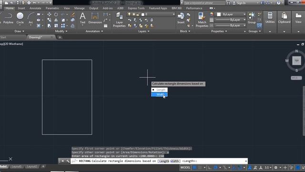Choose Width from the popup menu
The image size is (305, 172).
tap(159, 95)
